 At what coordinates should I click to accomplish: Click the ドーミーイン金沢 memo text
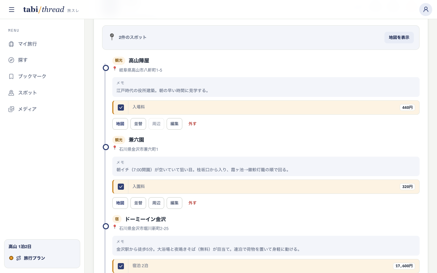click(x=209, y=249)
